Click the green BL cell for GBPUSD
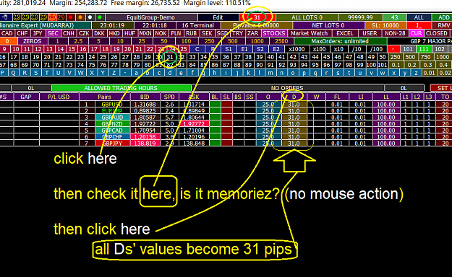 tap(215, 104)
